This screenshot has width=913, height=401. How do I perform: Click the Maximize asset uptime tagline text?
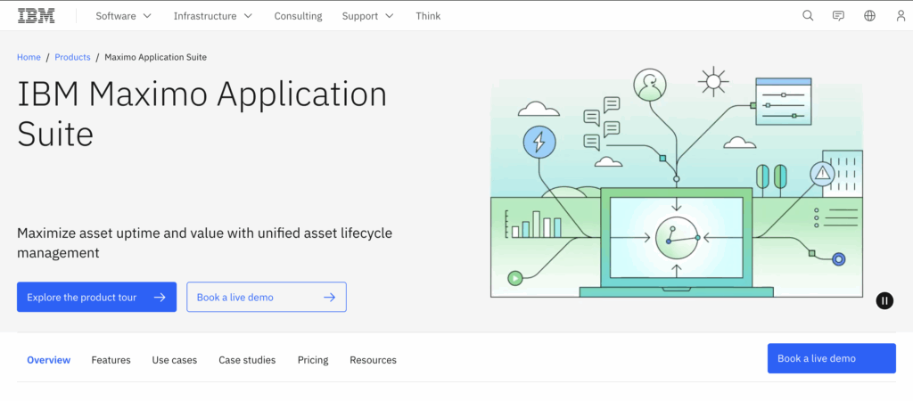coord(204,243)
